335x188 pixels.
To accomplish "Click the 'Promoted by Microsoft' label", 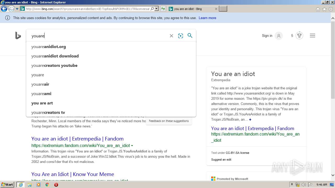I will 232,179.
